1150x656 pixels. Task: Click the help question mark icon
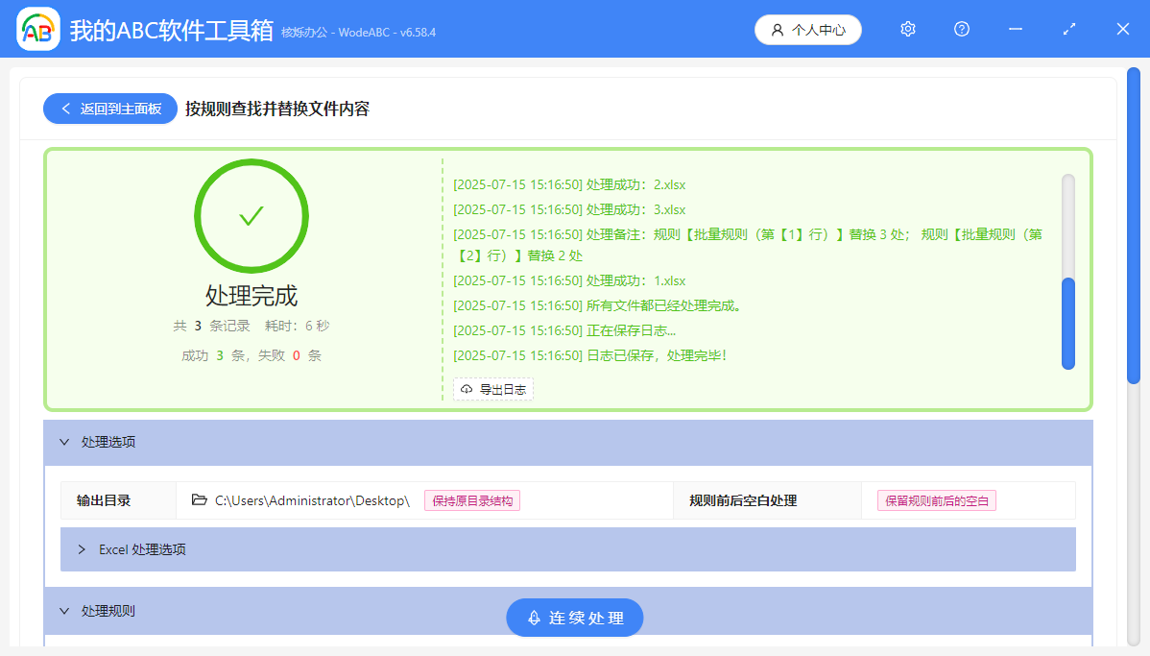[961, 29]
